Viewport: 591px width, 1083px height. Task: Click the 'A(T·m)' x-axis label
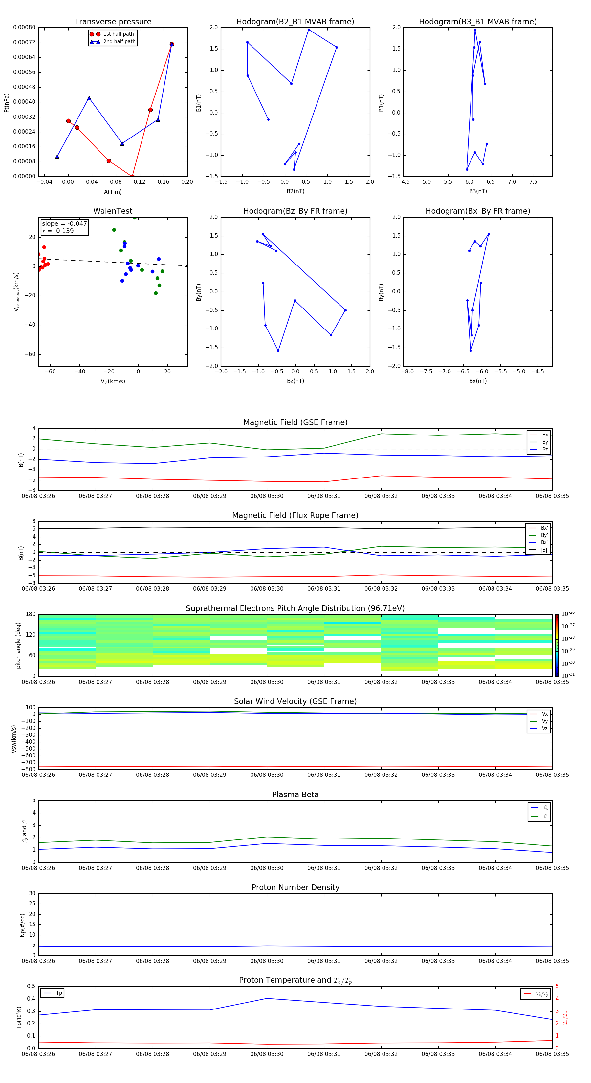coord(113,192)
